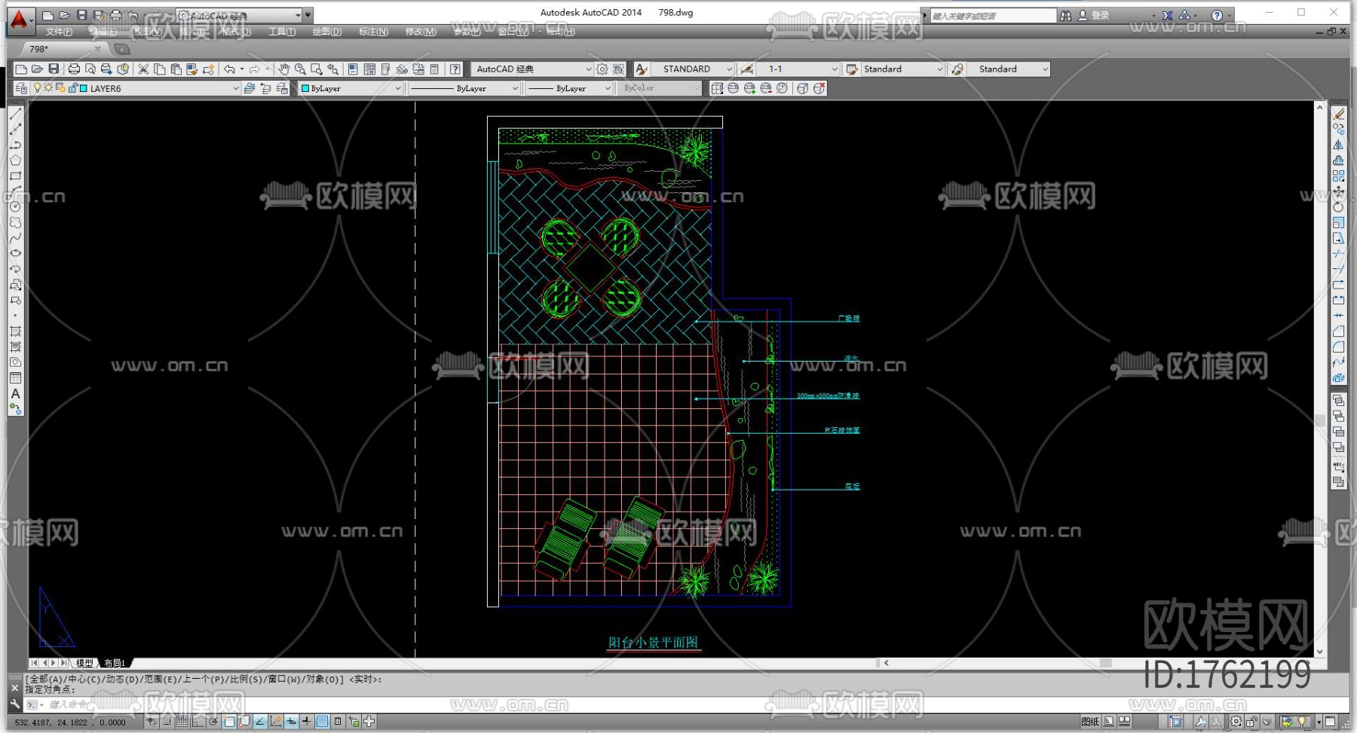Select the Multiline Text tool
1357x733 pixels.
pyautogui.click(x=15, y=394)
